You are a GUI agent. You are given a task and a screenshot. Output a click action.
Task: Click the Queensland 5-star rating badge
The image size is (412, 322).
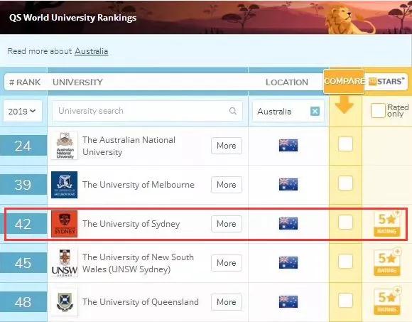[386, 301]
